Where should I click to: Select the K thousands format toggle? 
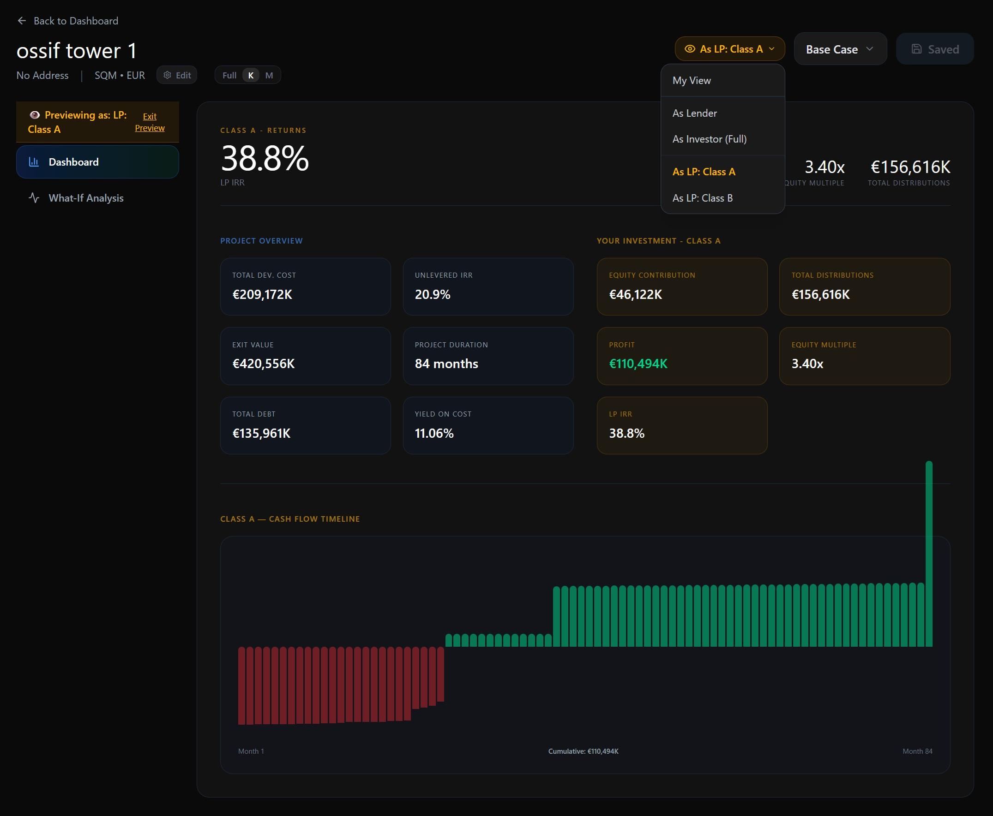pos(250,75)
